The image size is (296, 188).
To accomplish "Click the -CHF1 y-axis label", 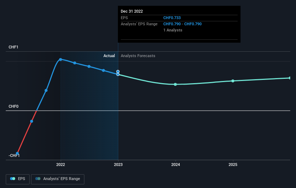I will click(x=14, y=155).
